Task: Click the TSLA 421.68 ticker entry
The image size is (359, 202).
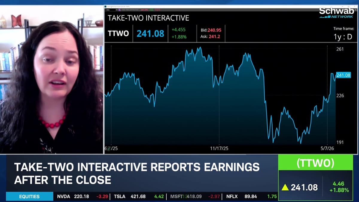Action: click(x=130, y=197)
